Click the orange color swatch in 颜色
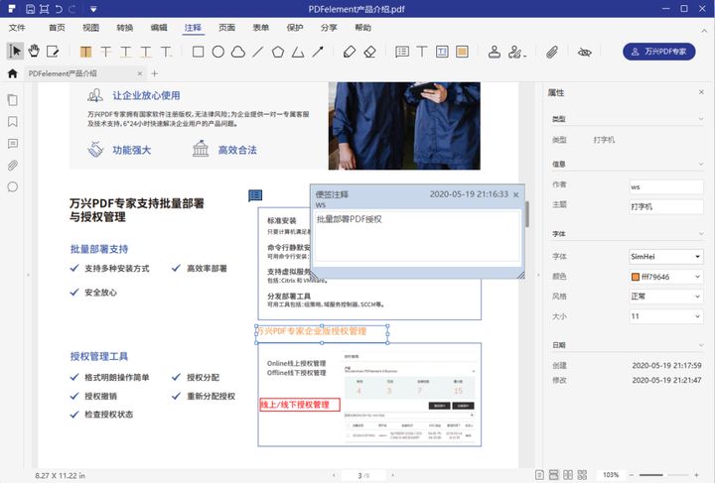The height and width of the screenshot is (483, 715). pos(636,277)
